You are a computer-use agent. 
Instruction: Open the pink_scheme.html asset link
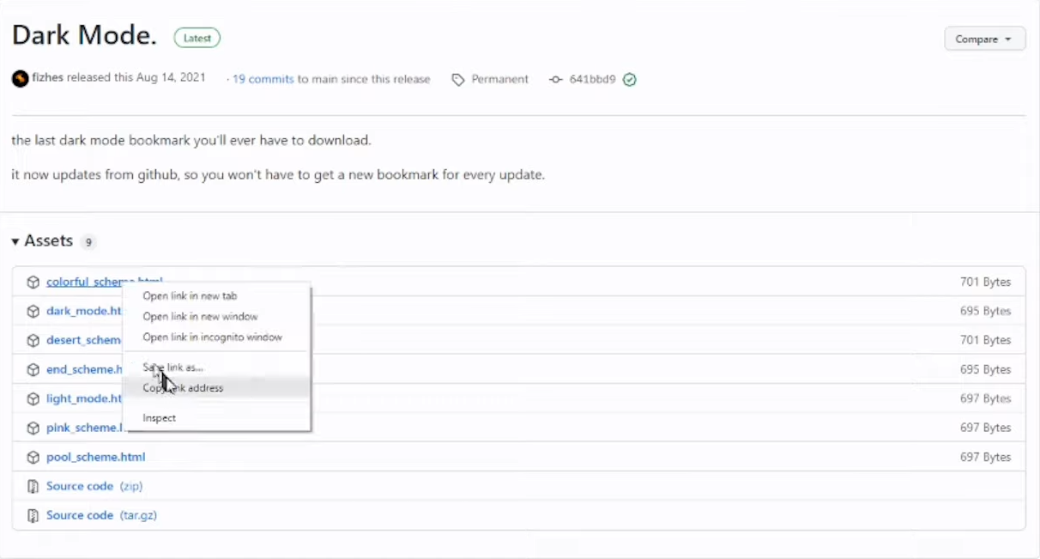click(84, 428)
